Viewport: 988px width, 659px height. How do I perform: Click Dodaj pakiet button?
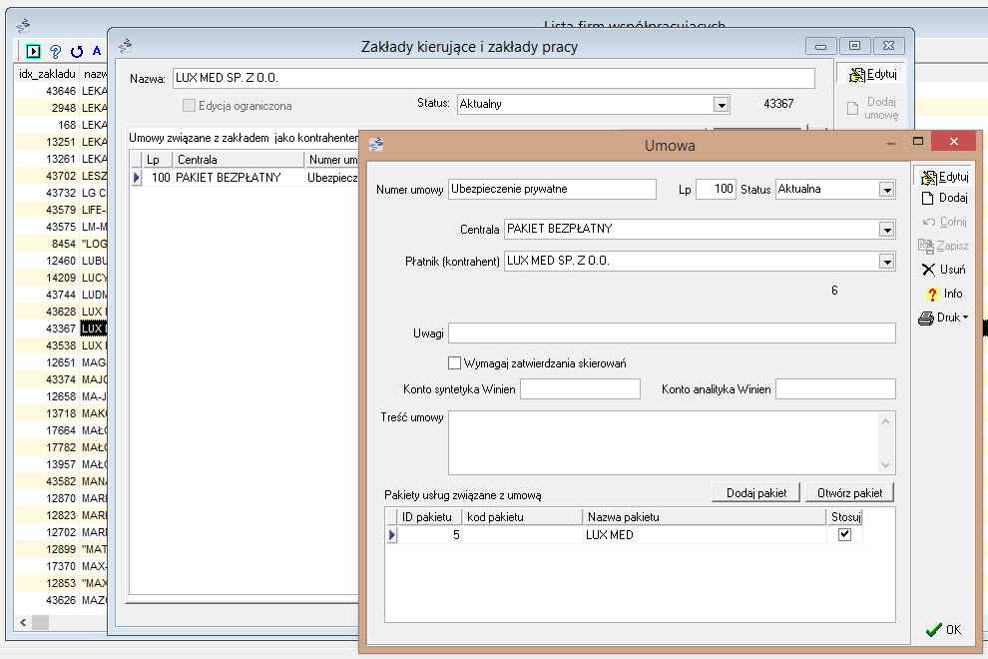[x=756, y=493]
